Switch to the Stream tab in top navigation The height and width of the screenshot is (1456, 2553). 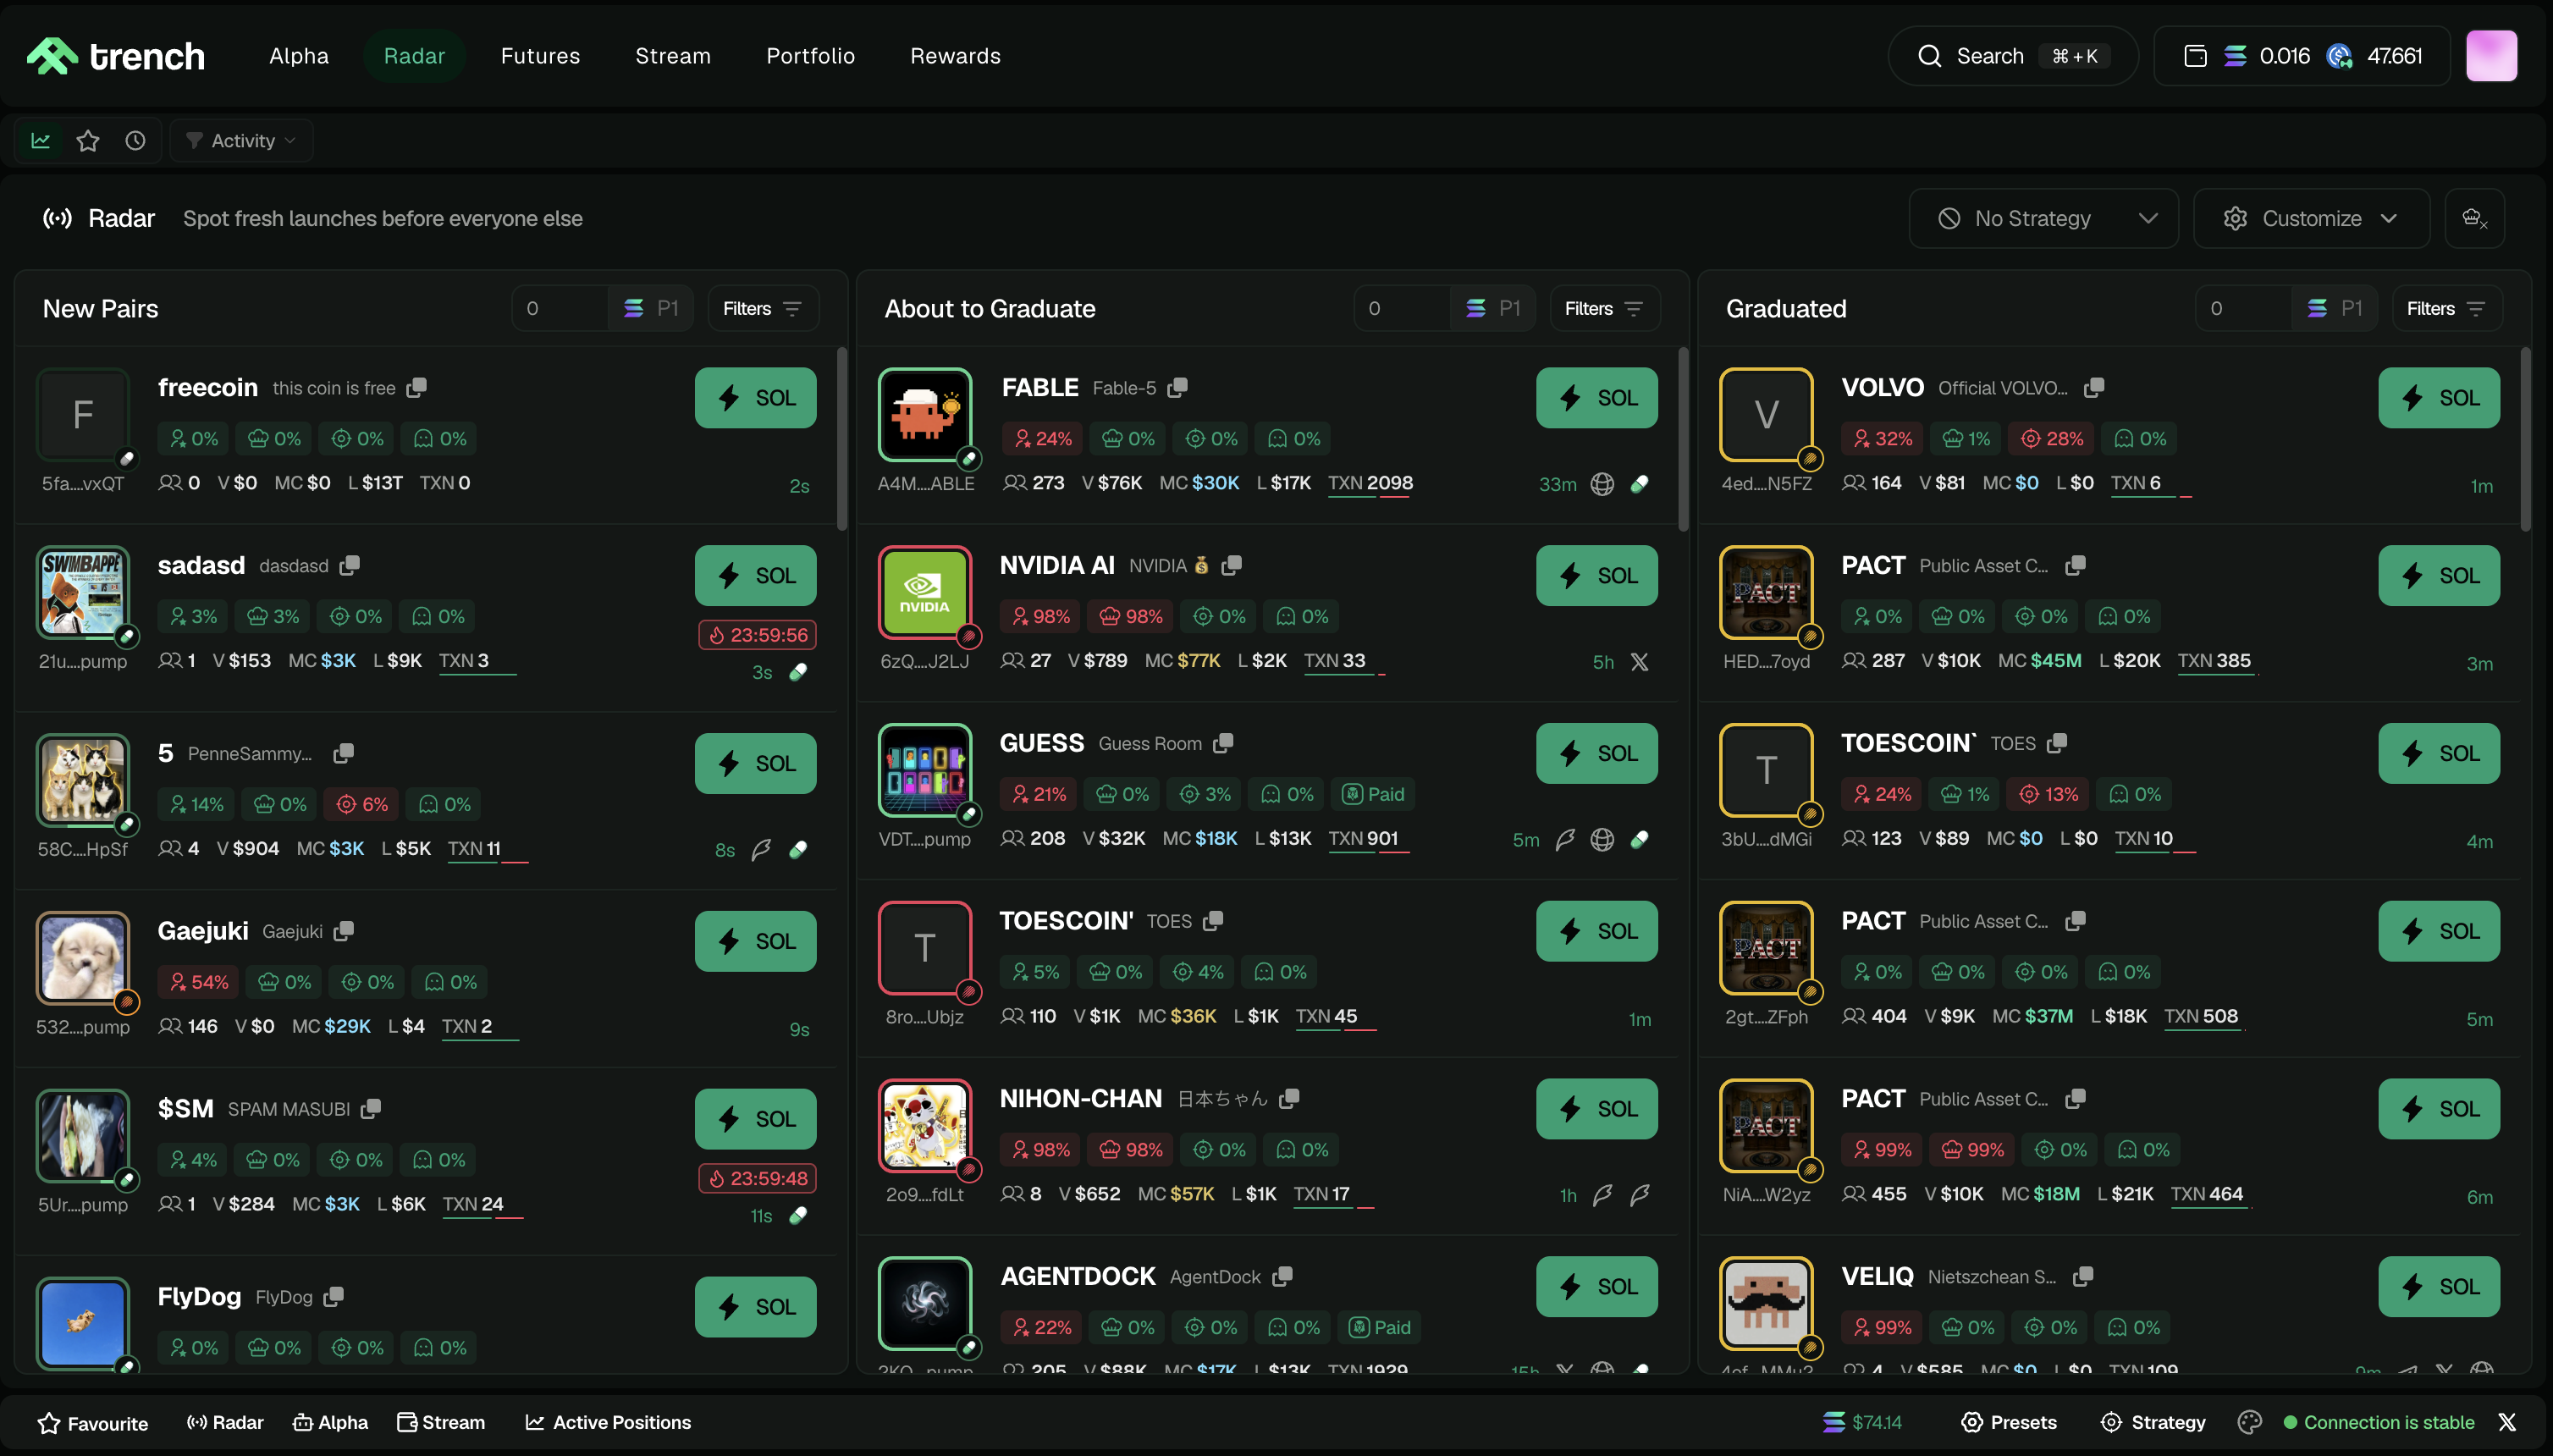(673, 56)
